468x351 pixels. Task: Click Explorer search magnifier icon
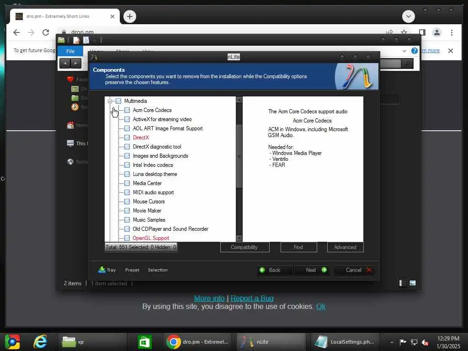click(x=407, y=63)
